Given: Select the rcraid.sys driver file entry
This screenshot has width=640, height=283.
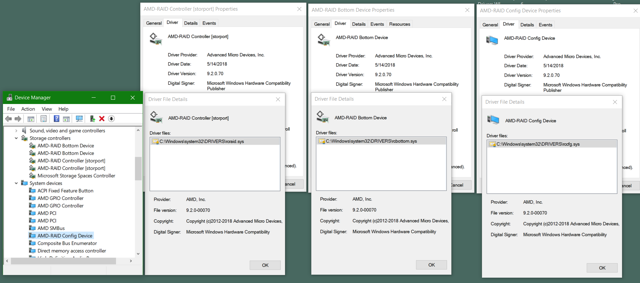Looking at the screenshot, I should (x=202, y=141).
